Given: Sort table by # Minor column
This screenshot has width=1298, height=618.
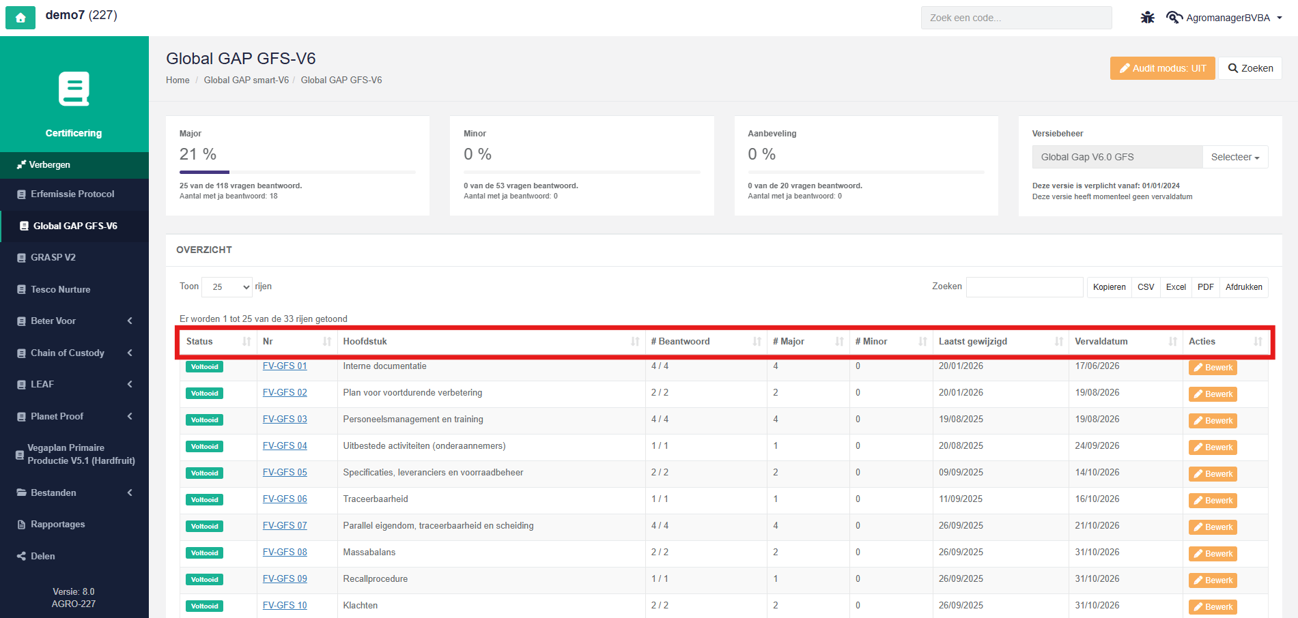Looking at the screenshot, I should pyautogui.click(x=891, y=342).
